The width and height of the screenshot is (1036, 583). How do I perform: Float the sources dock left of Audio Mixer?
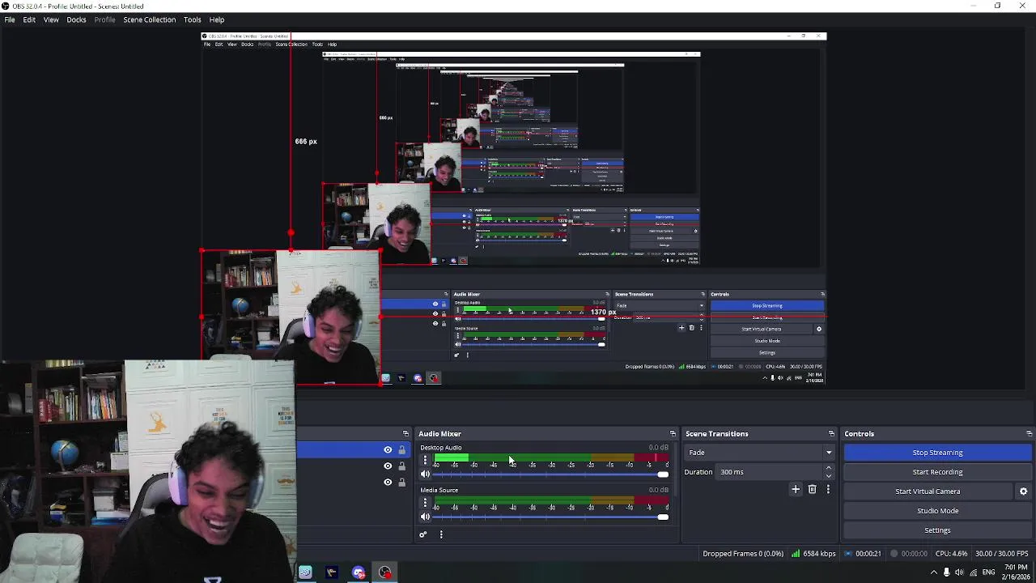[405, 434]
